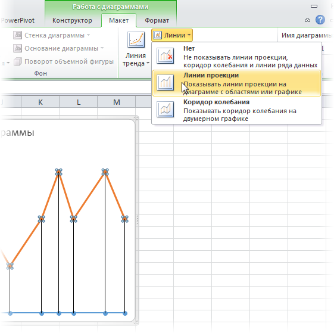Switch to the Формат tab
Viewport: 334px width, 333px height.
[157, 20]
